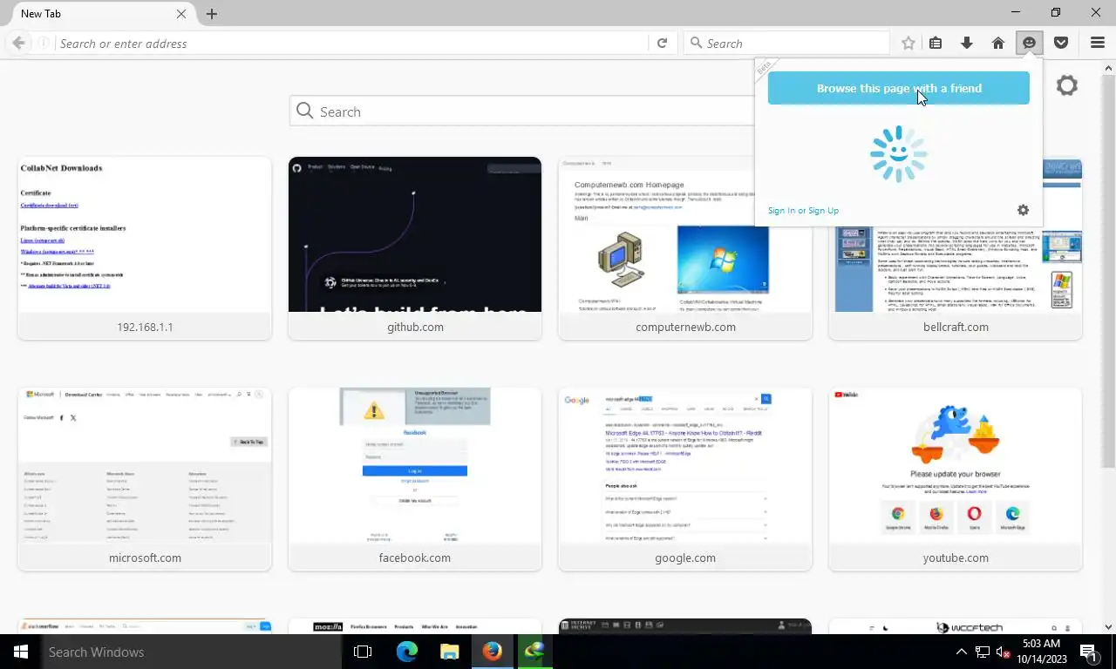The height and width of the screenshot is (669, 1116).
Task: Open File Explorer from taskbar
Action: (449, 652)
